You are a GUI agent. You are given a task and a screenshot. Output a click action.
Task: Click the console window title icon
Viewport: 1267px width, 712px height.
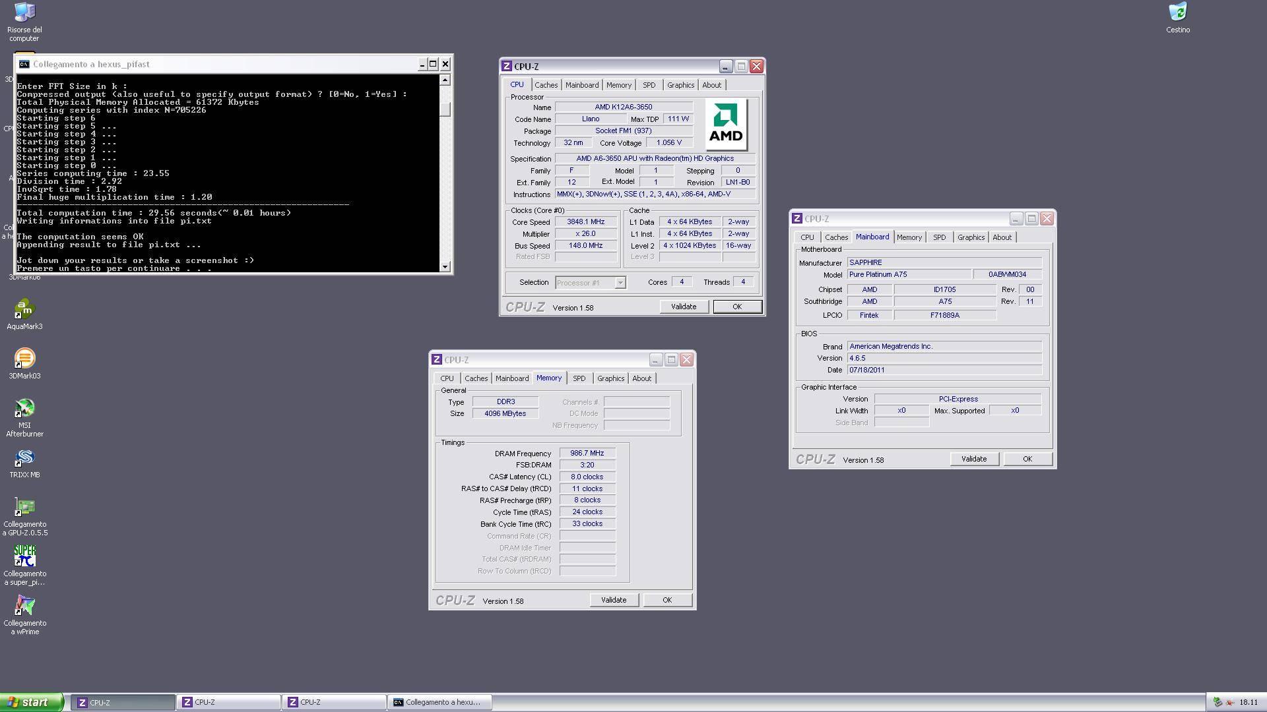[24, 64]
